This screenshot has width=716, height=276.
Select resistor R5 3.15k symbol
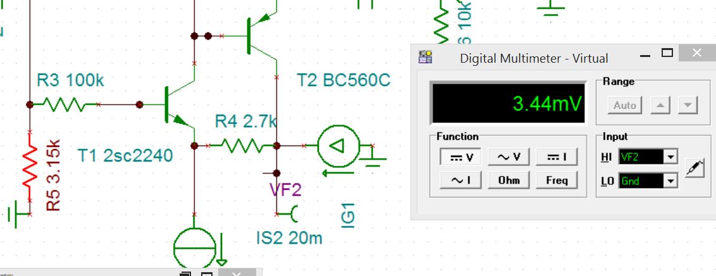click(30, 165)
